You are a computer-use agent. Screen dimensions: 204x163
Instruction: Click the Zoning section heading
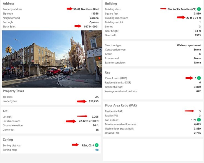click(x=8, y=139)
